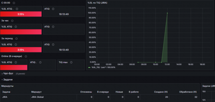Click the JIRA cell in Задача column

(5, 97)
